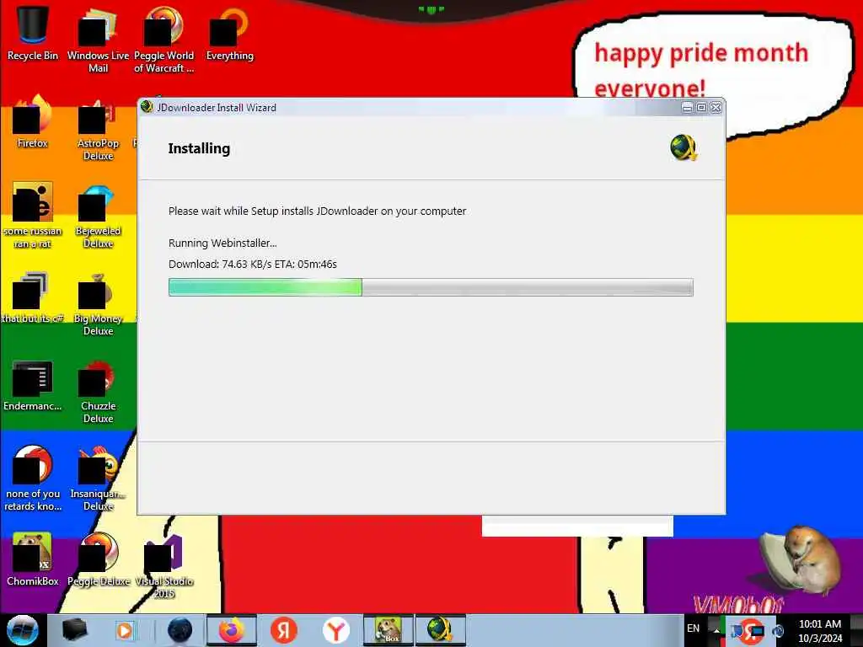
Task: Minimize the JDownloader Install Wizard
Action: click(687, 108)
